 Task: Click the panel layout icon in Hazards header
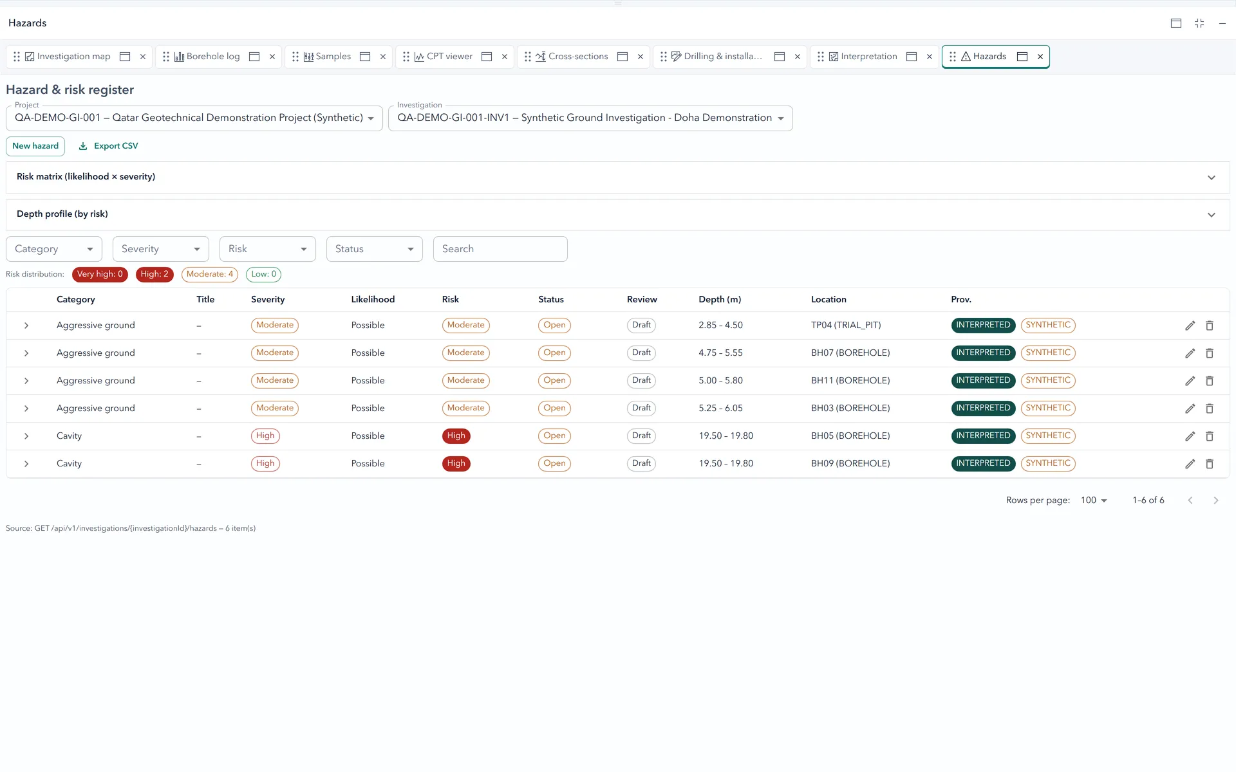(x=1176, y=23)
